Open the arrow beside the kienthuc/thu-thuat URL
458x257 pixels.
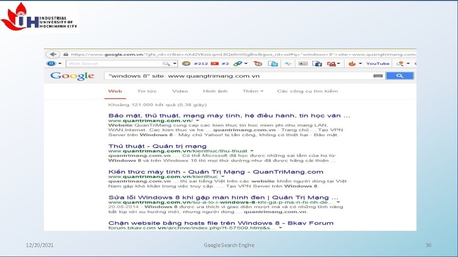pos(252,151)
